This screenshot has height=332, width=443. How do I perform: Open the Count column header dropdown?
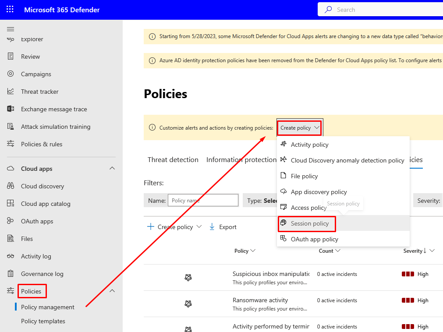pos(330,251)
